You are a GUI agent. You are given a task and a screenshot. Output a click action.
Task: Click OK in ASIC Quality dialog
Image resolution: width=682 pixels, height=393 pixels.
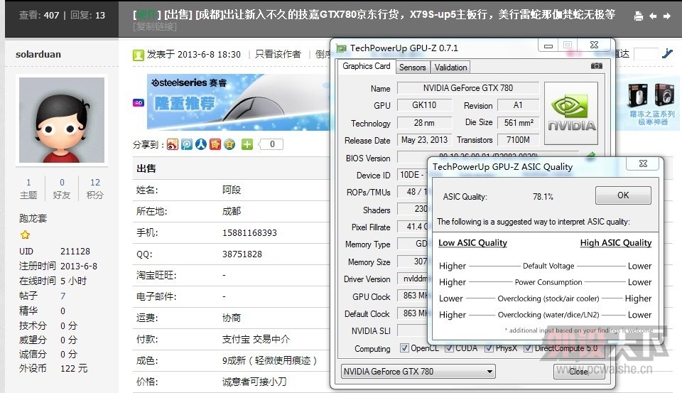(623, 195)
